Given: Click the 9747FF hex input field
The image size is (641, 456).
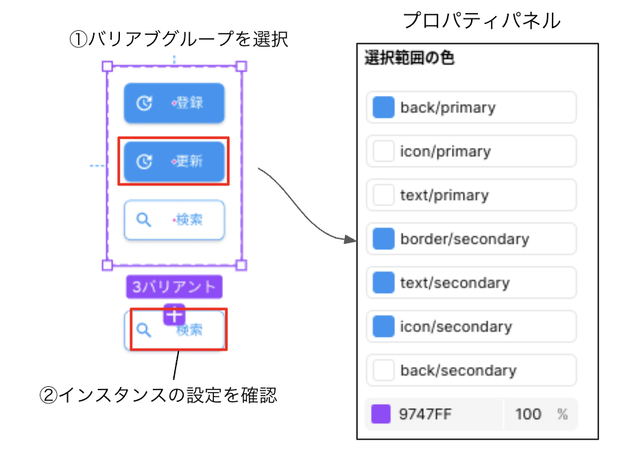Looking at the screenshot, I should (434, 414).
